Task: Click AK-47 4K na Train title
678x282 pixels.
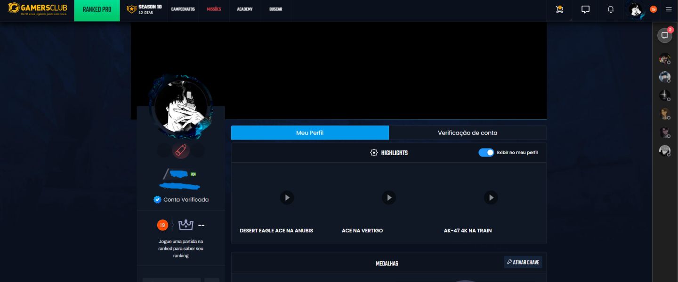Action: 468,231
